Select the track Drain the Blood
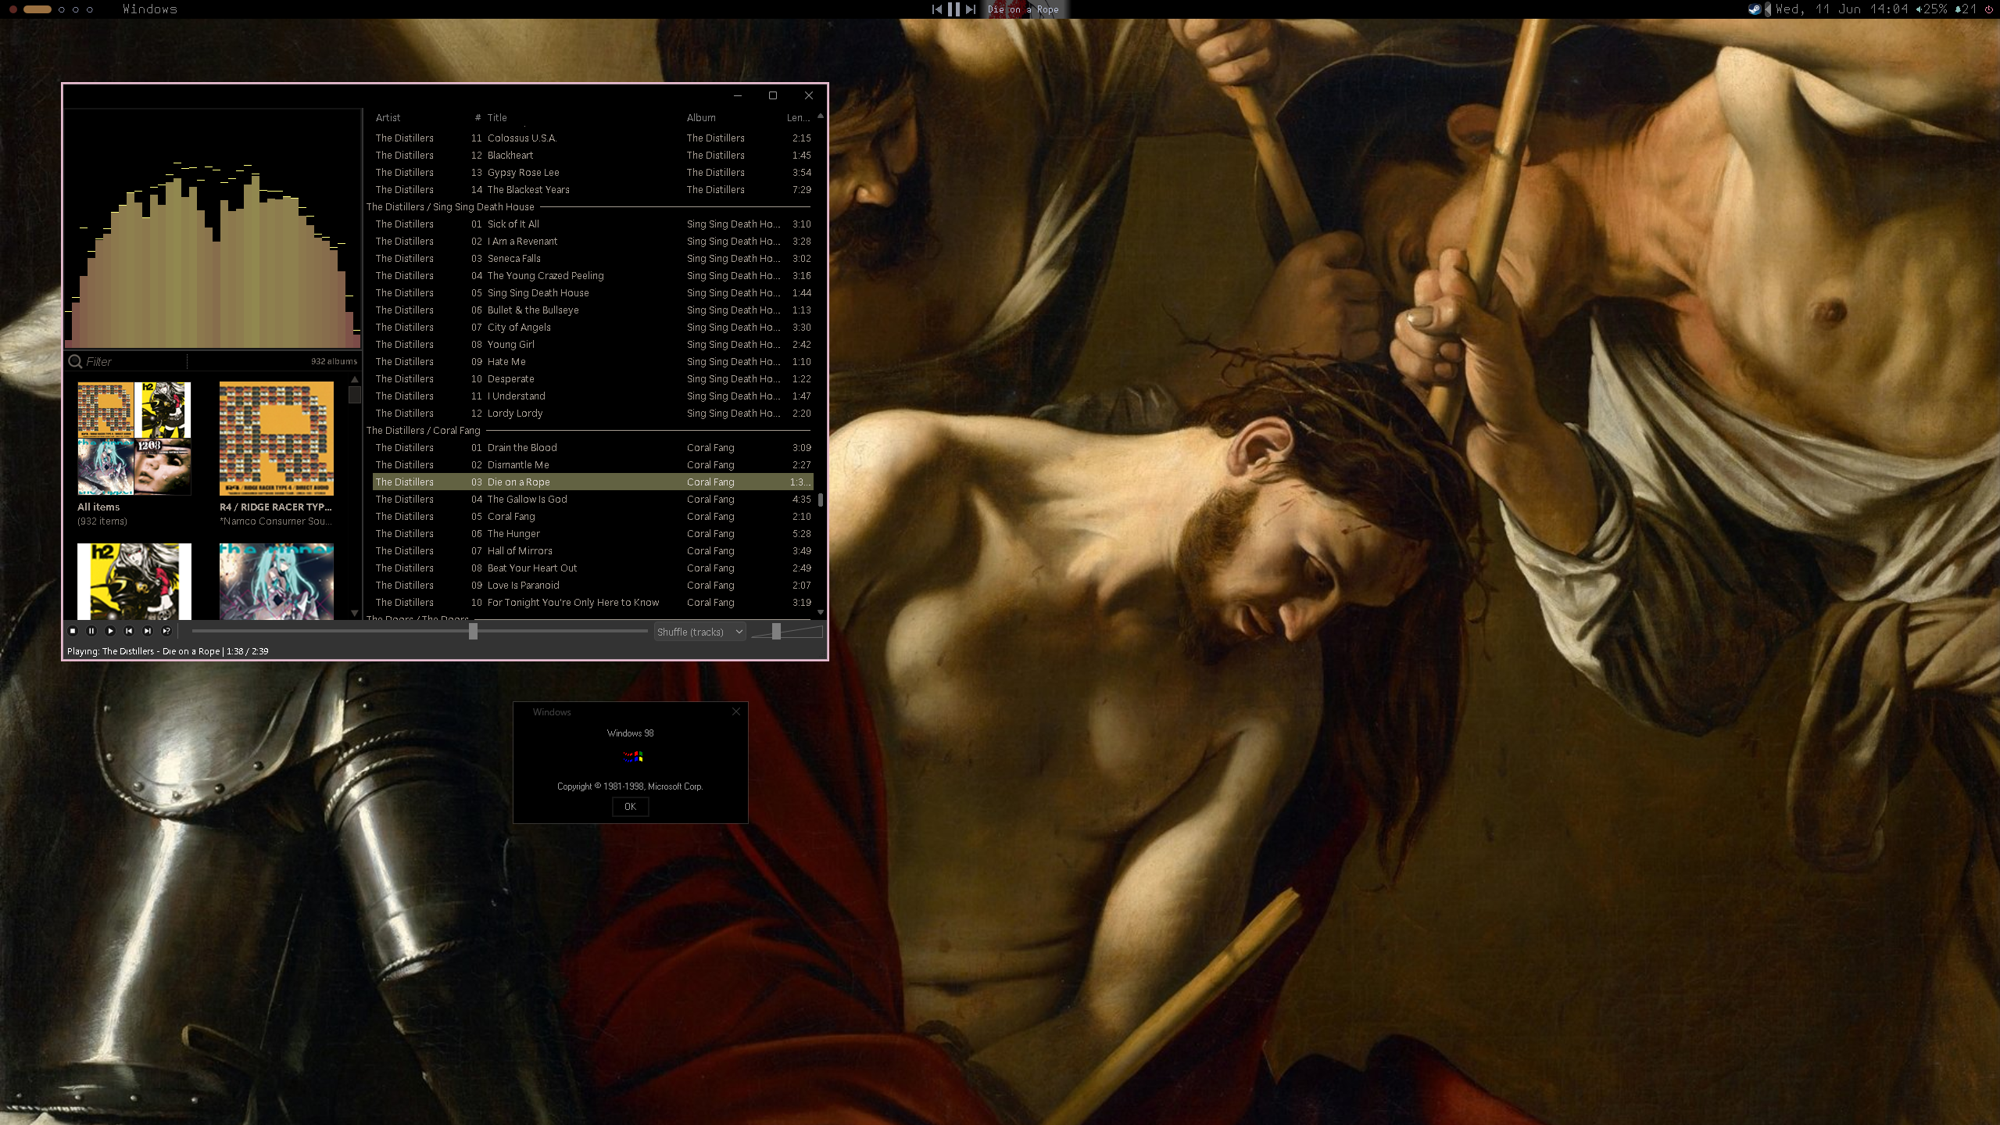The height and width of the screenshot is (1125, 2000). tap(592, 448)
